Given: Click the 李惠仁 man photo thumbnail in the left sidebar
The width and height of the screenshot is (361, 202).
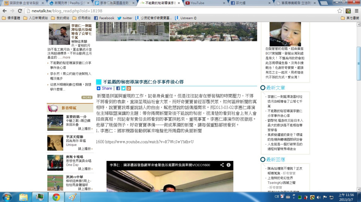Looking at the screenshot, I should tap(59, 34).
